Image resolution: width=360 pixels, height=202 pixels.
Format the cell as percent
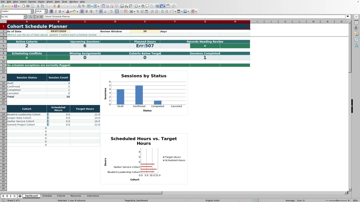tap(138, 11)
